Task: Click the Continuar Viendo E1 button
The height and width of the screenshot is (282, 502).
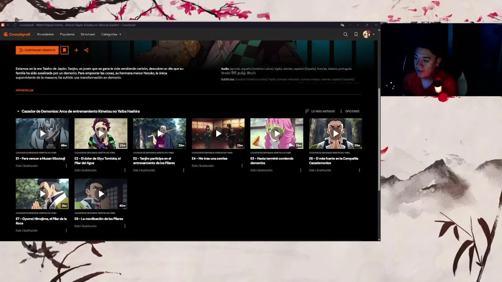Action: click(x=37, y=50)
